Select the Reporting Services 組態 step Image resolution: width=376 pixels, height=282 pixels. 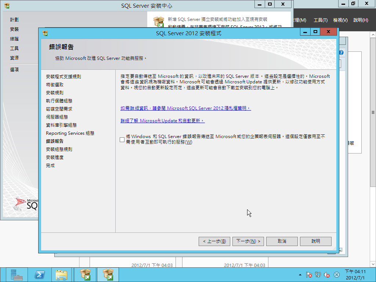click(70, 133)
